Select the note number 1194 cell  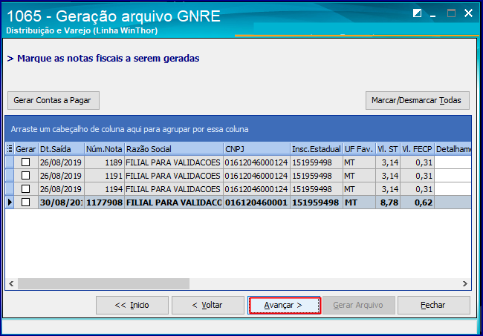click(x=105, y=189)
